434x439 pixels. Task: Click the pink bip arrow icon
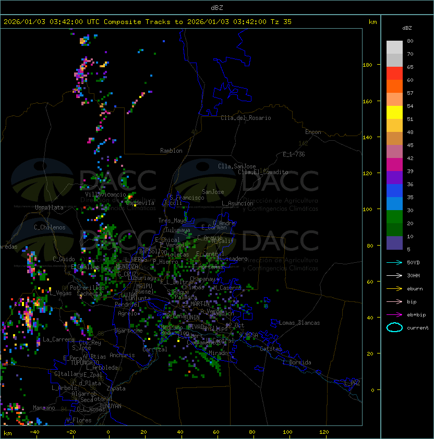(x=394, y=302)
